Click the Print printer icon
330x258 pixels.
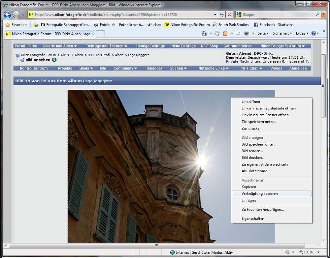[247, 33]
